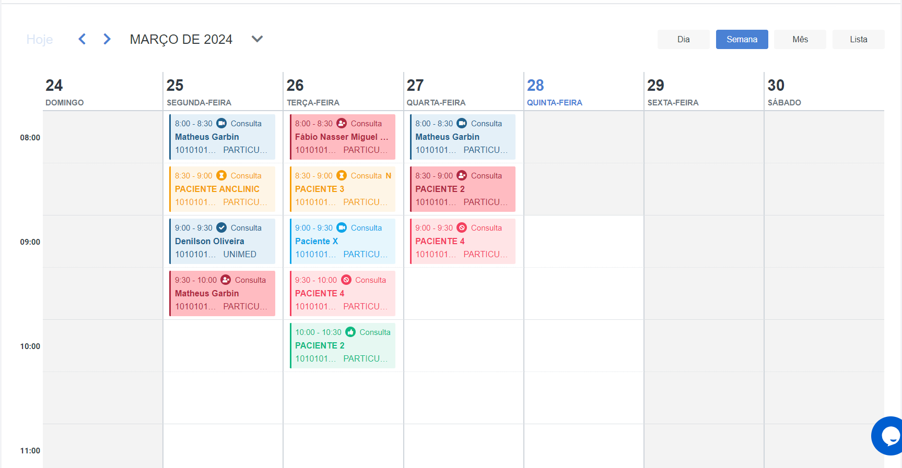902x468 pixels.
Task: Click person icon on Fábio Nasser Miguel appointment
Action: point(342,123)
